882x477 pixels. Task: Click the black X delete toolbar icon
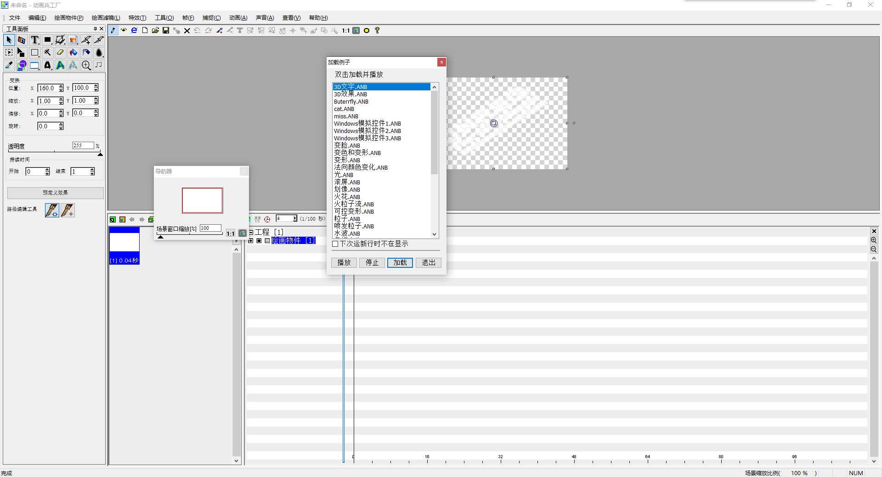[187, 30]
